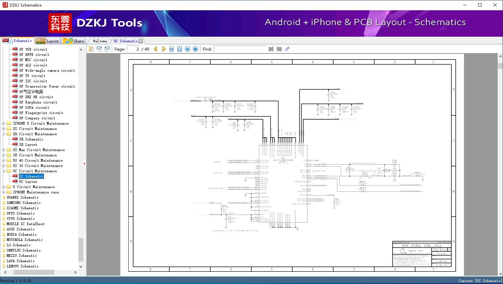This screenshot has width=503, height=284.
Task: Open LENOVO Schematic folder
Action: click(22, 266)
